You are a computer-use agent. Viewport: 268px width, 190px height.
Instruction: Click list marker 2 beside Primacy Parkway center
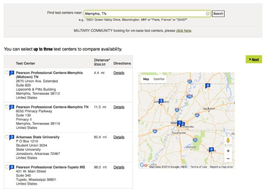point(11,107)
